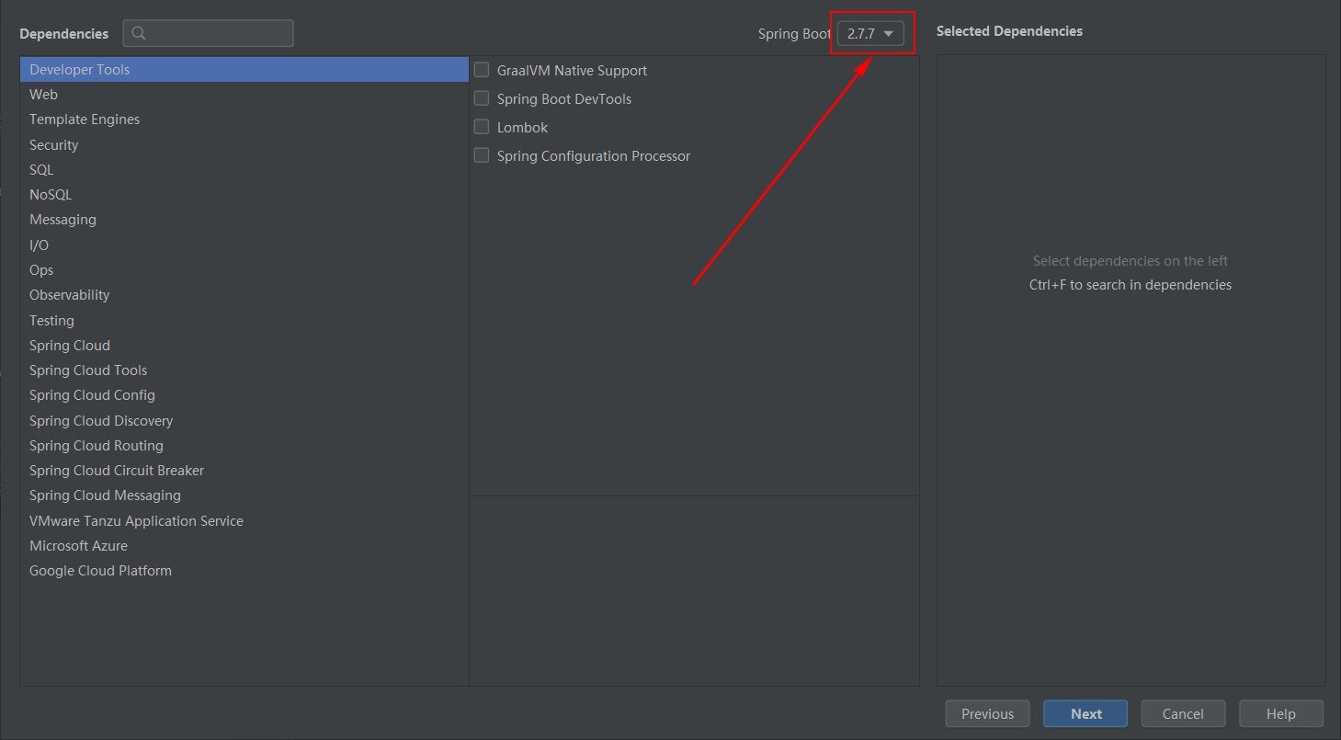Select the Testing category
Screen dimensions: 1341x740
coord(244,321)
